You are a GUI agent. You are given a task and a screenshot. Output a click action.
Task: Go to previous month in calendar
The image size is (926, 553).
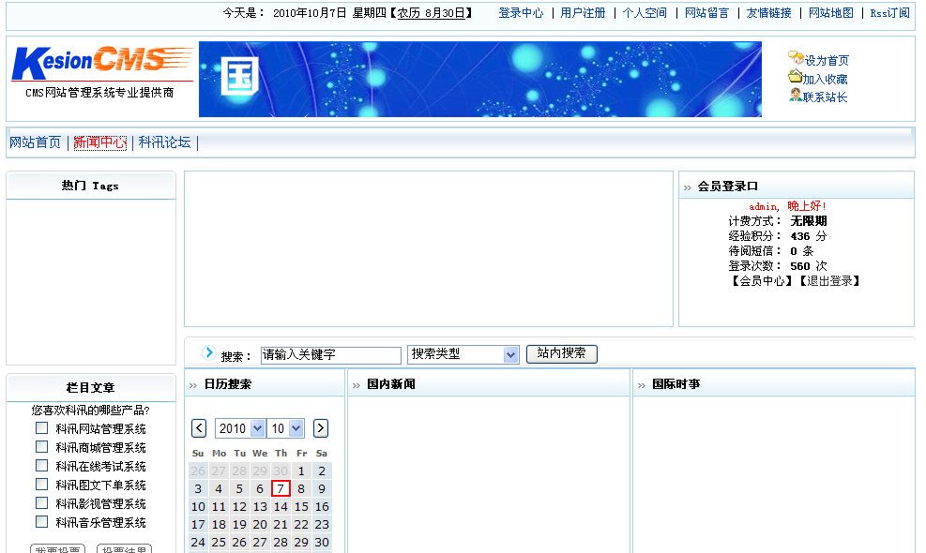pos(198,427)
